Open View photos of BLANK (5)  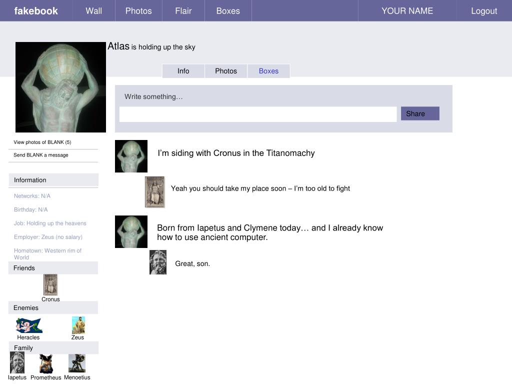coord(42,142)
